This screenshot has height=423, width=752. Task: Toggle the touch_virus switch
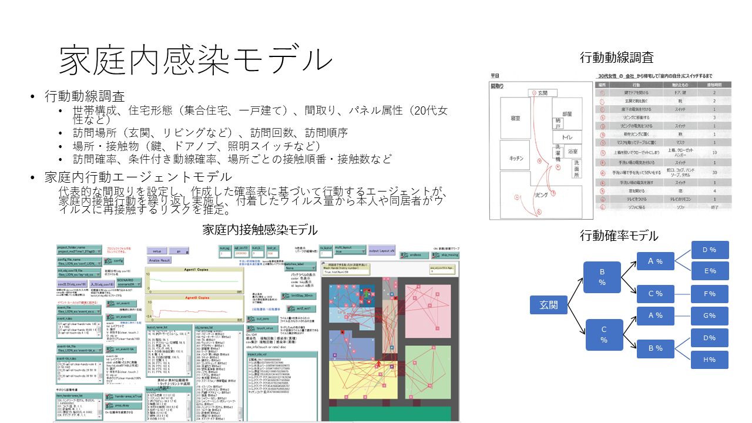point(262,328)
